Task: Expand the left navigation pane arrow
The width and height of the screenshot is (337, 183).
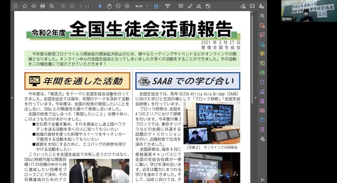Action: pos(12,98)
